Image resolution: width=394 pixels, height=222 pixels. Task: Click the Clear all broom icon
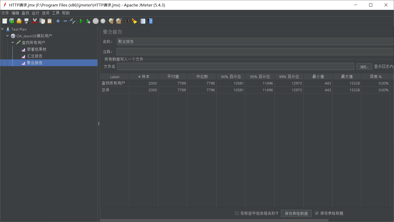(x=118, y=21)
